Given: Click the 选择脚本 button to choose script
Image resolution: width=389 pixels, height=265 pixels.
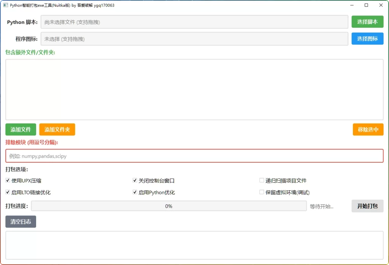Looking at the screenshot, I should coord(367,22).
